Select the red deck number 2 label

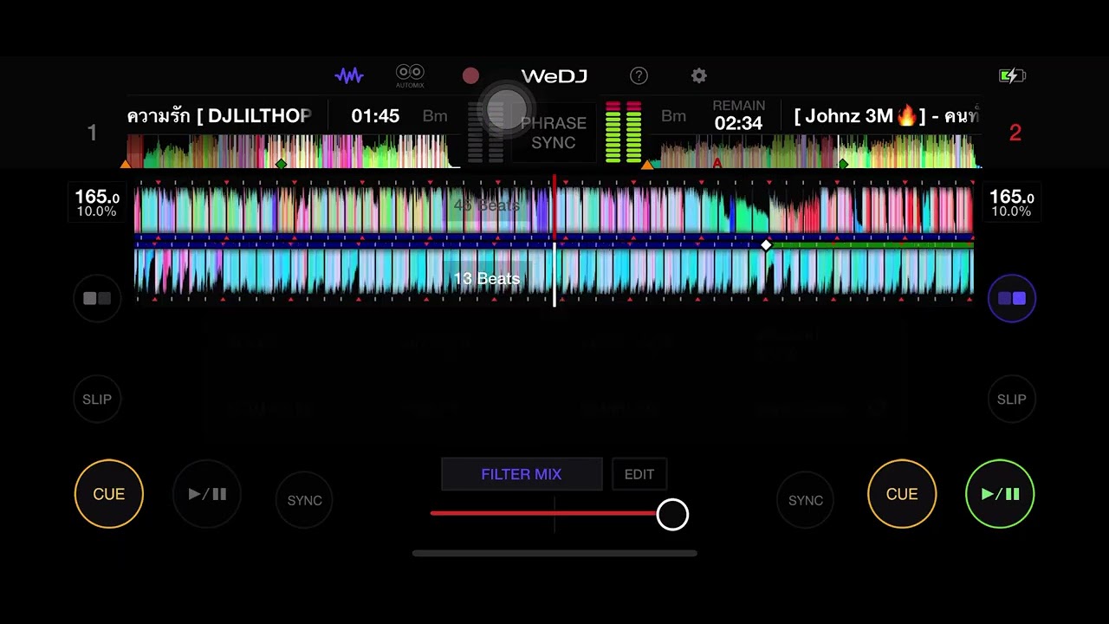(1015, 133)
